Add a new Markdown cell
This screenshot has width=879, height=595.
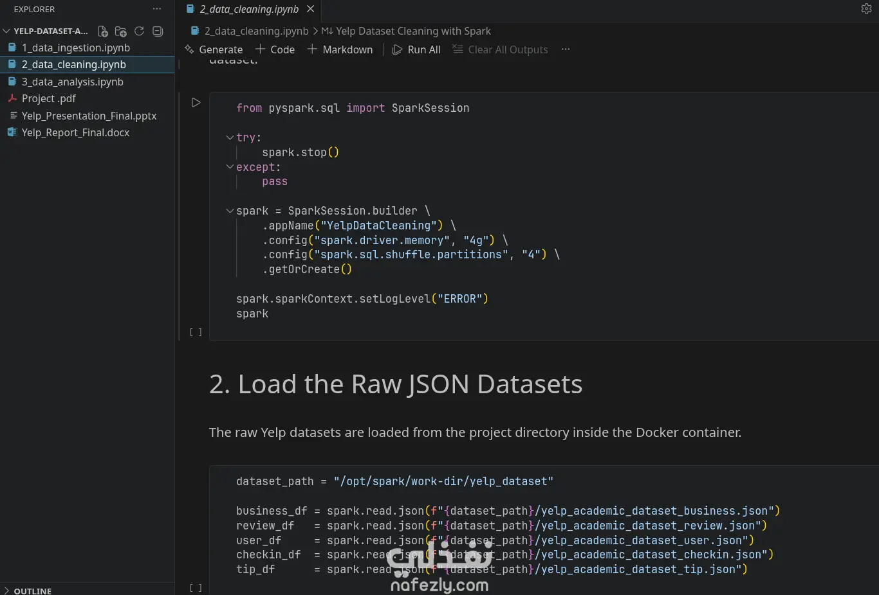(340, 49)
